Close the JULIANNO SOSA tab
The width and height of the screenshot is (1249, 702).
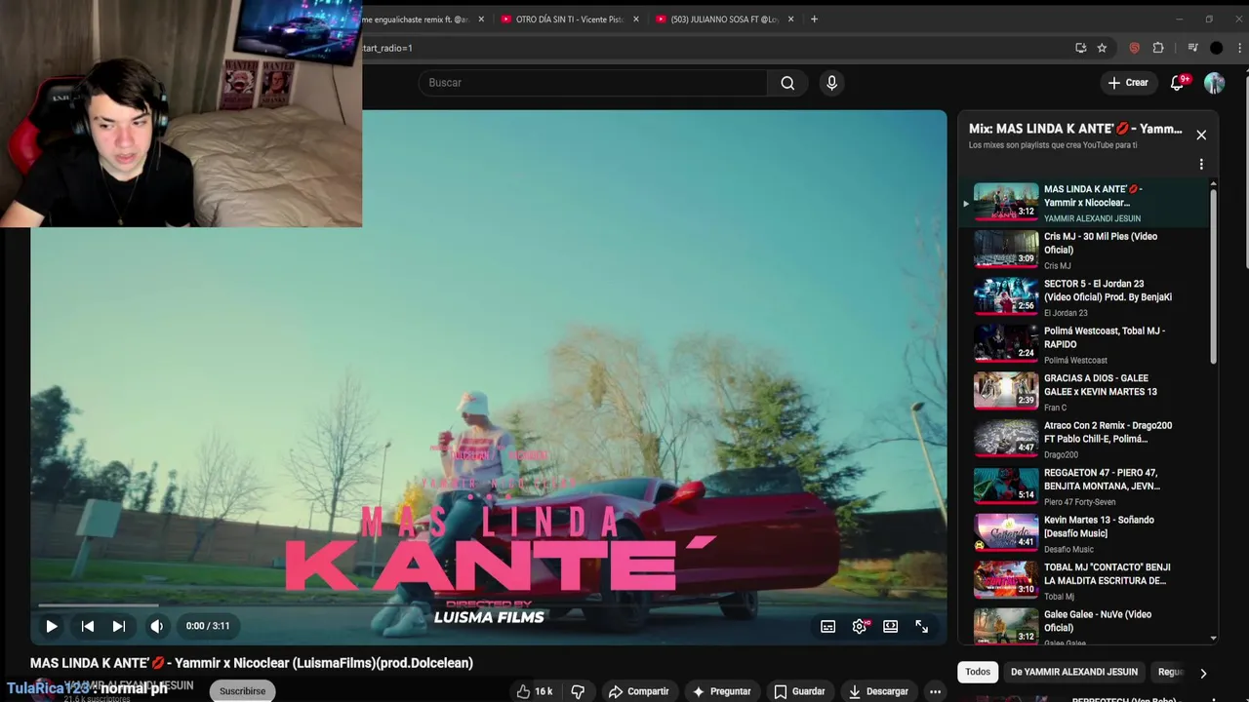(x=790, y=19)
